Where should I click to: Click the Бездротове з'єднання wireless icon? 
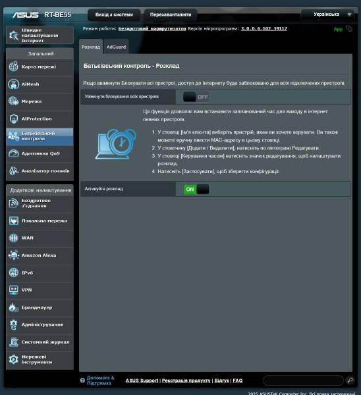14,203
